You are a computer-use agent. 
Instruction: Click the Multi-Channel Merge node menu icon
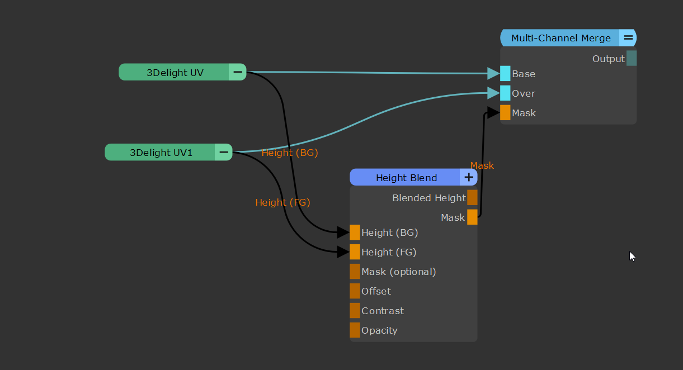(628, 38)
